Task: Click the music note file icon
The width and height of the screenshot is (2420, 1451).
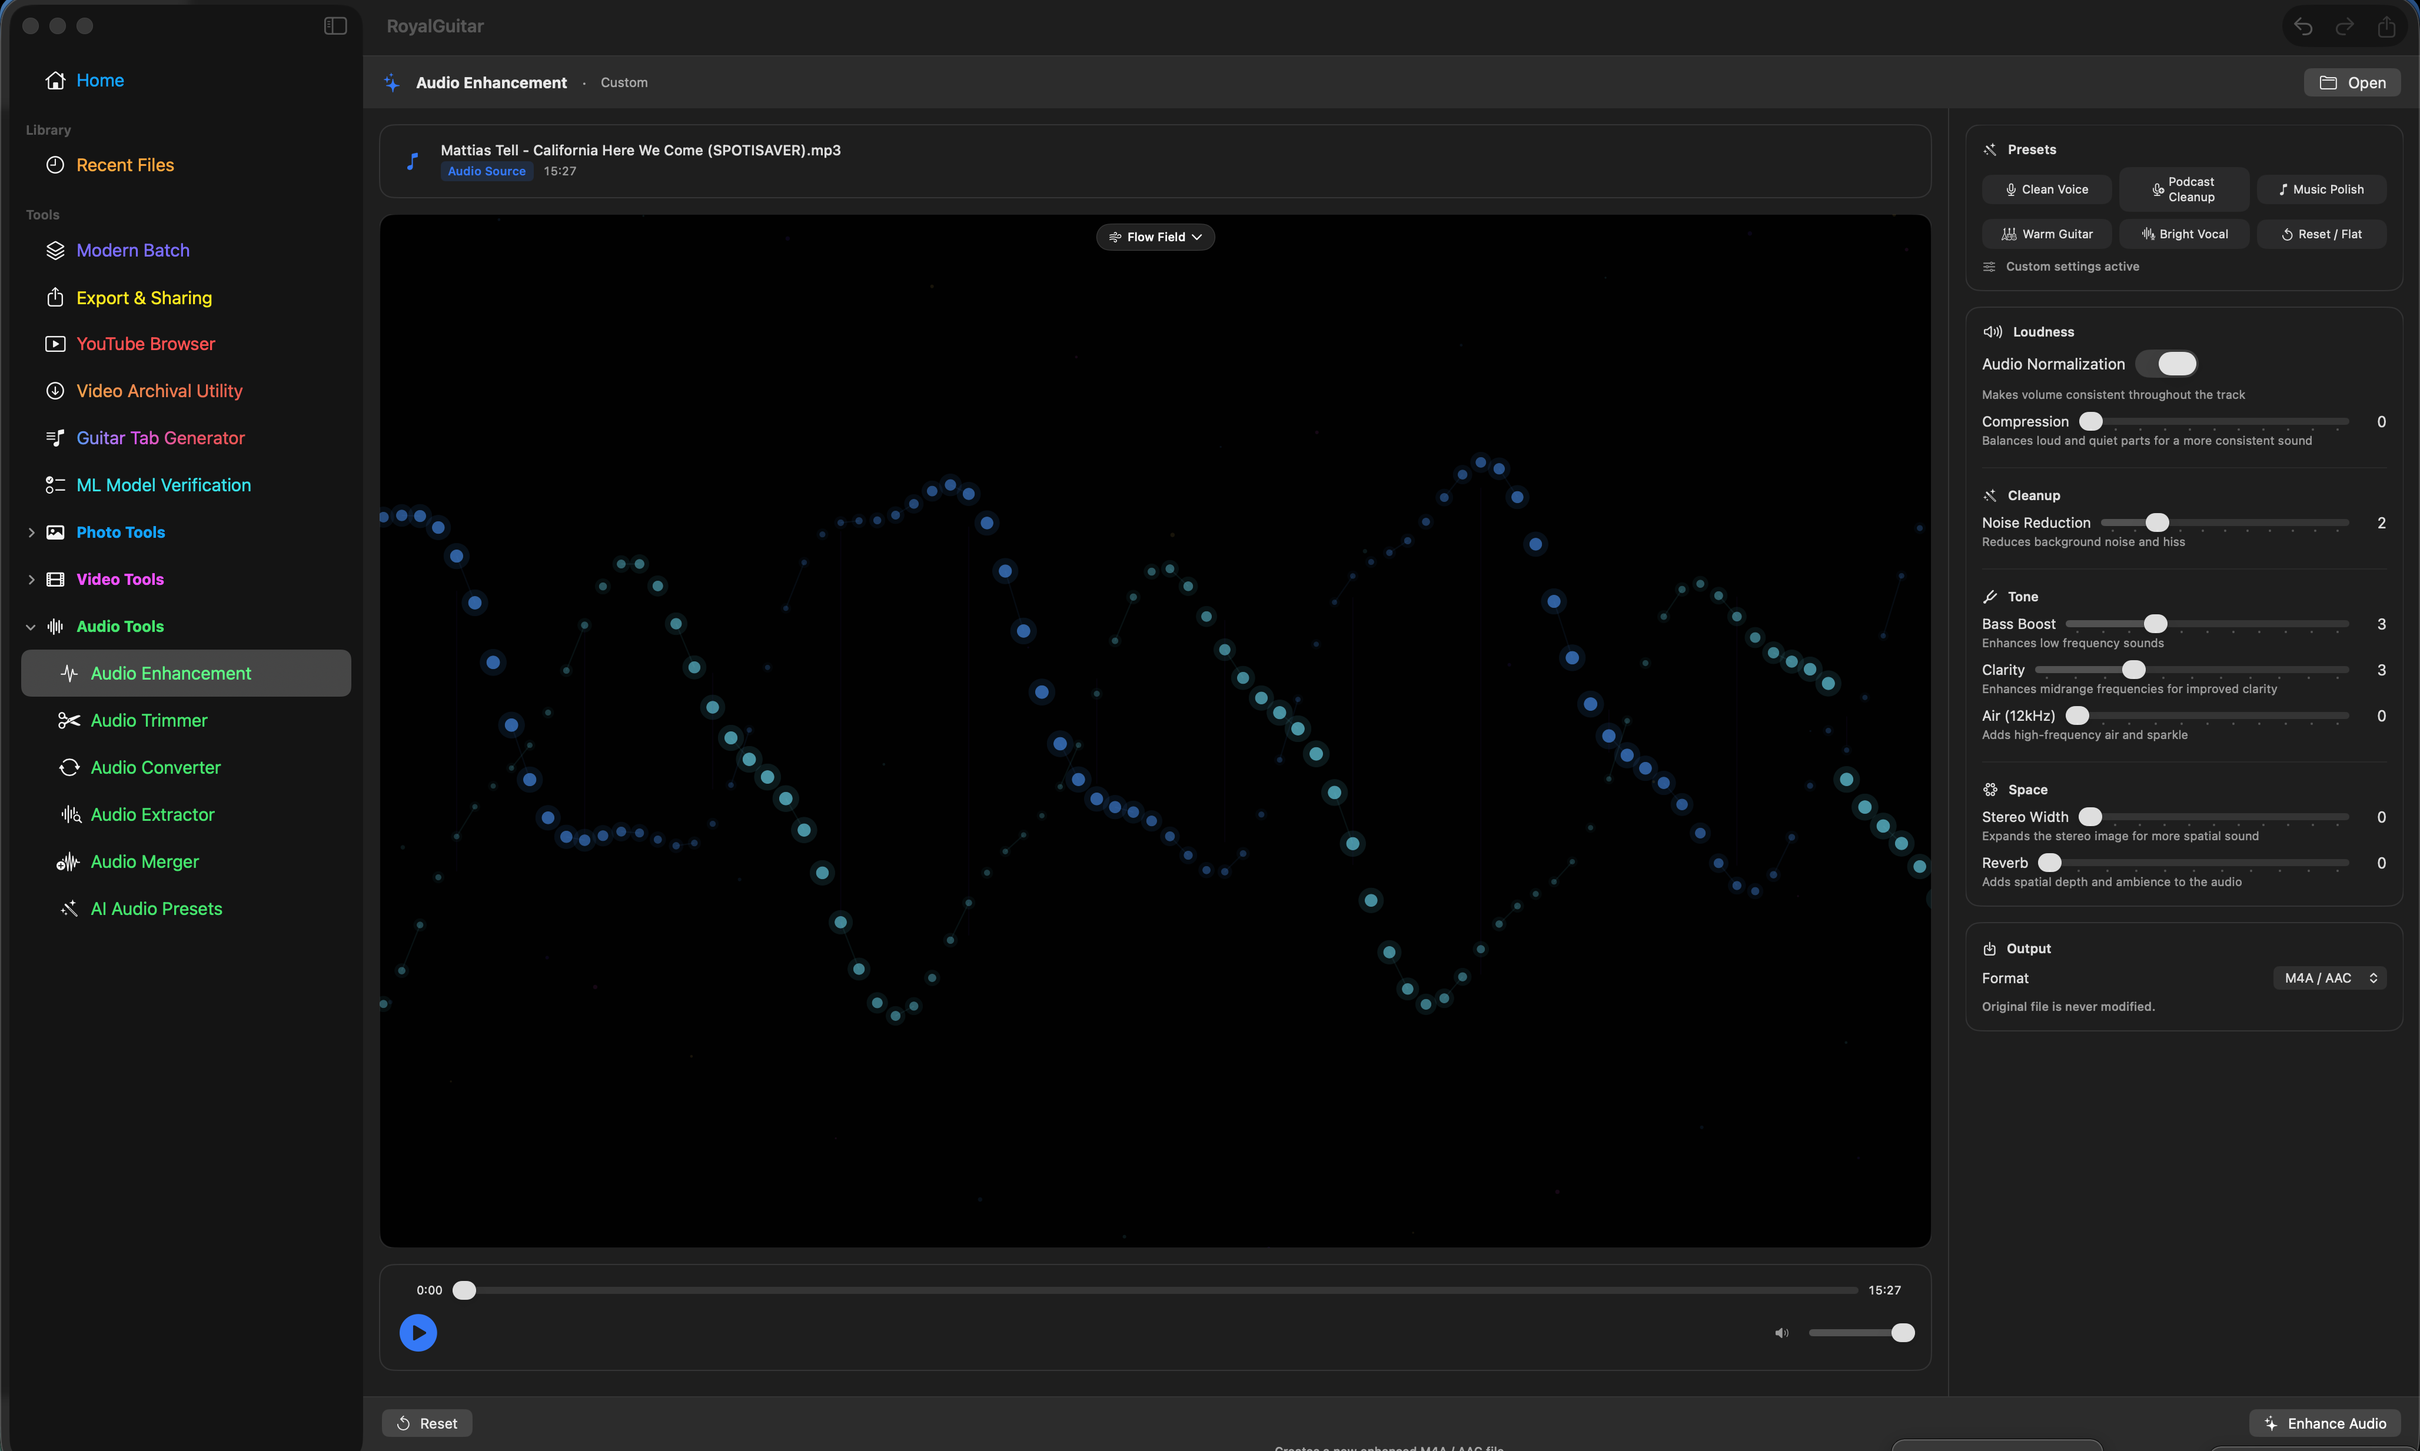Action: (413, 161)
